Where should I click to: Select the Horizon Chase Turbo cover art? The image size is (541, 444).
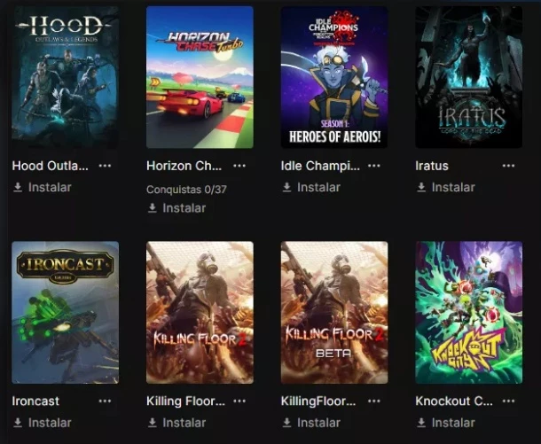(x=200, y=77)
